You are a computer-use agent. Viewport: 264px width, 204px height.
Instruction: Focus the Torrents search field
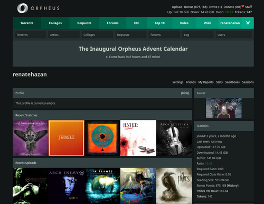31,35
